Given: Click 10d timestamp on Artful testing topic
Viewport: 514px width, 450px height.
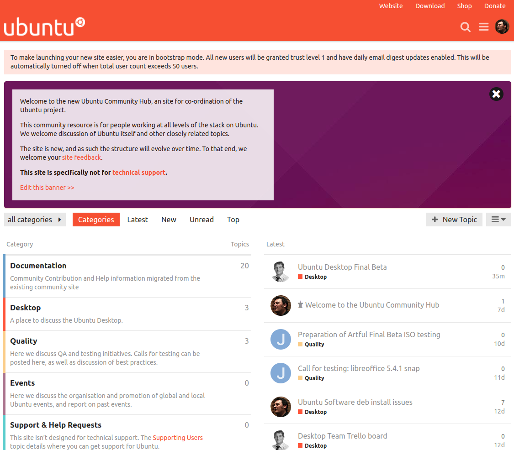Looking at the screenshot, I should (499, 344).
